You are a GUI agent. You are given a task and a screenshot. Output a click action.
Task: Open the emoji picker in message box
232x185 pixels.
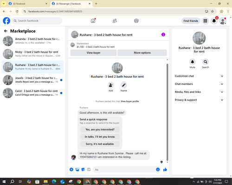click(158, 170)
